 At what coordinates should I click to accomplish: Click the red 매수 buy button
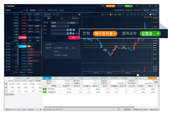[x=74, y=38]
